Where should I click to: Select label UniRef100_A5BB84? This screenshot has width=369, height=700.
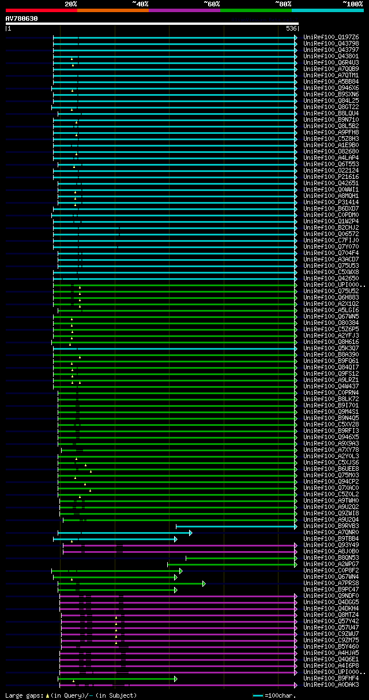pos(331,81)
